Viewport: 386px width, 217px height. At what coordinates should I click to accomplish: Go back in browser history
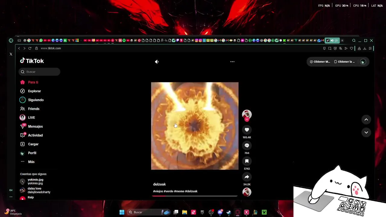(x=19, y=48)
